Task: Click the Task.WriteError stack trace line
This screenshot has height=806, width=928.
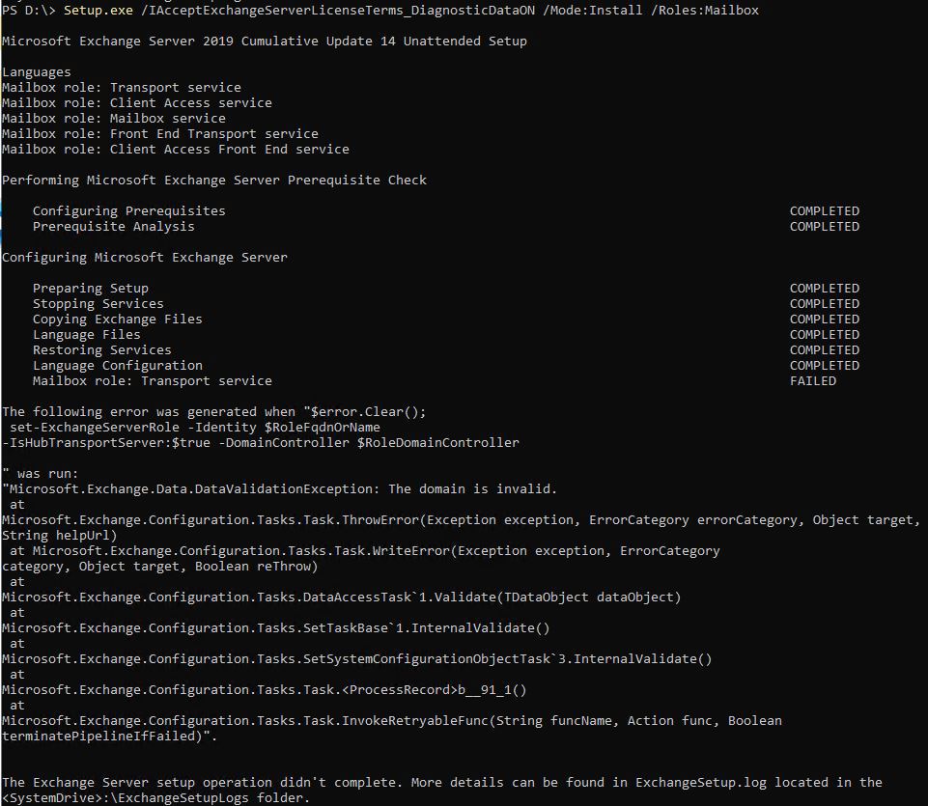Action: click(x=365, y=551)
